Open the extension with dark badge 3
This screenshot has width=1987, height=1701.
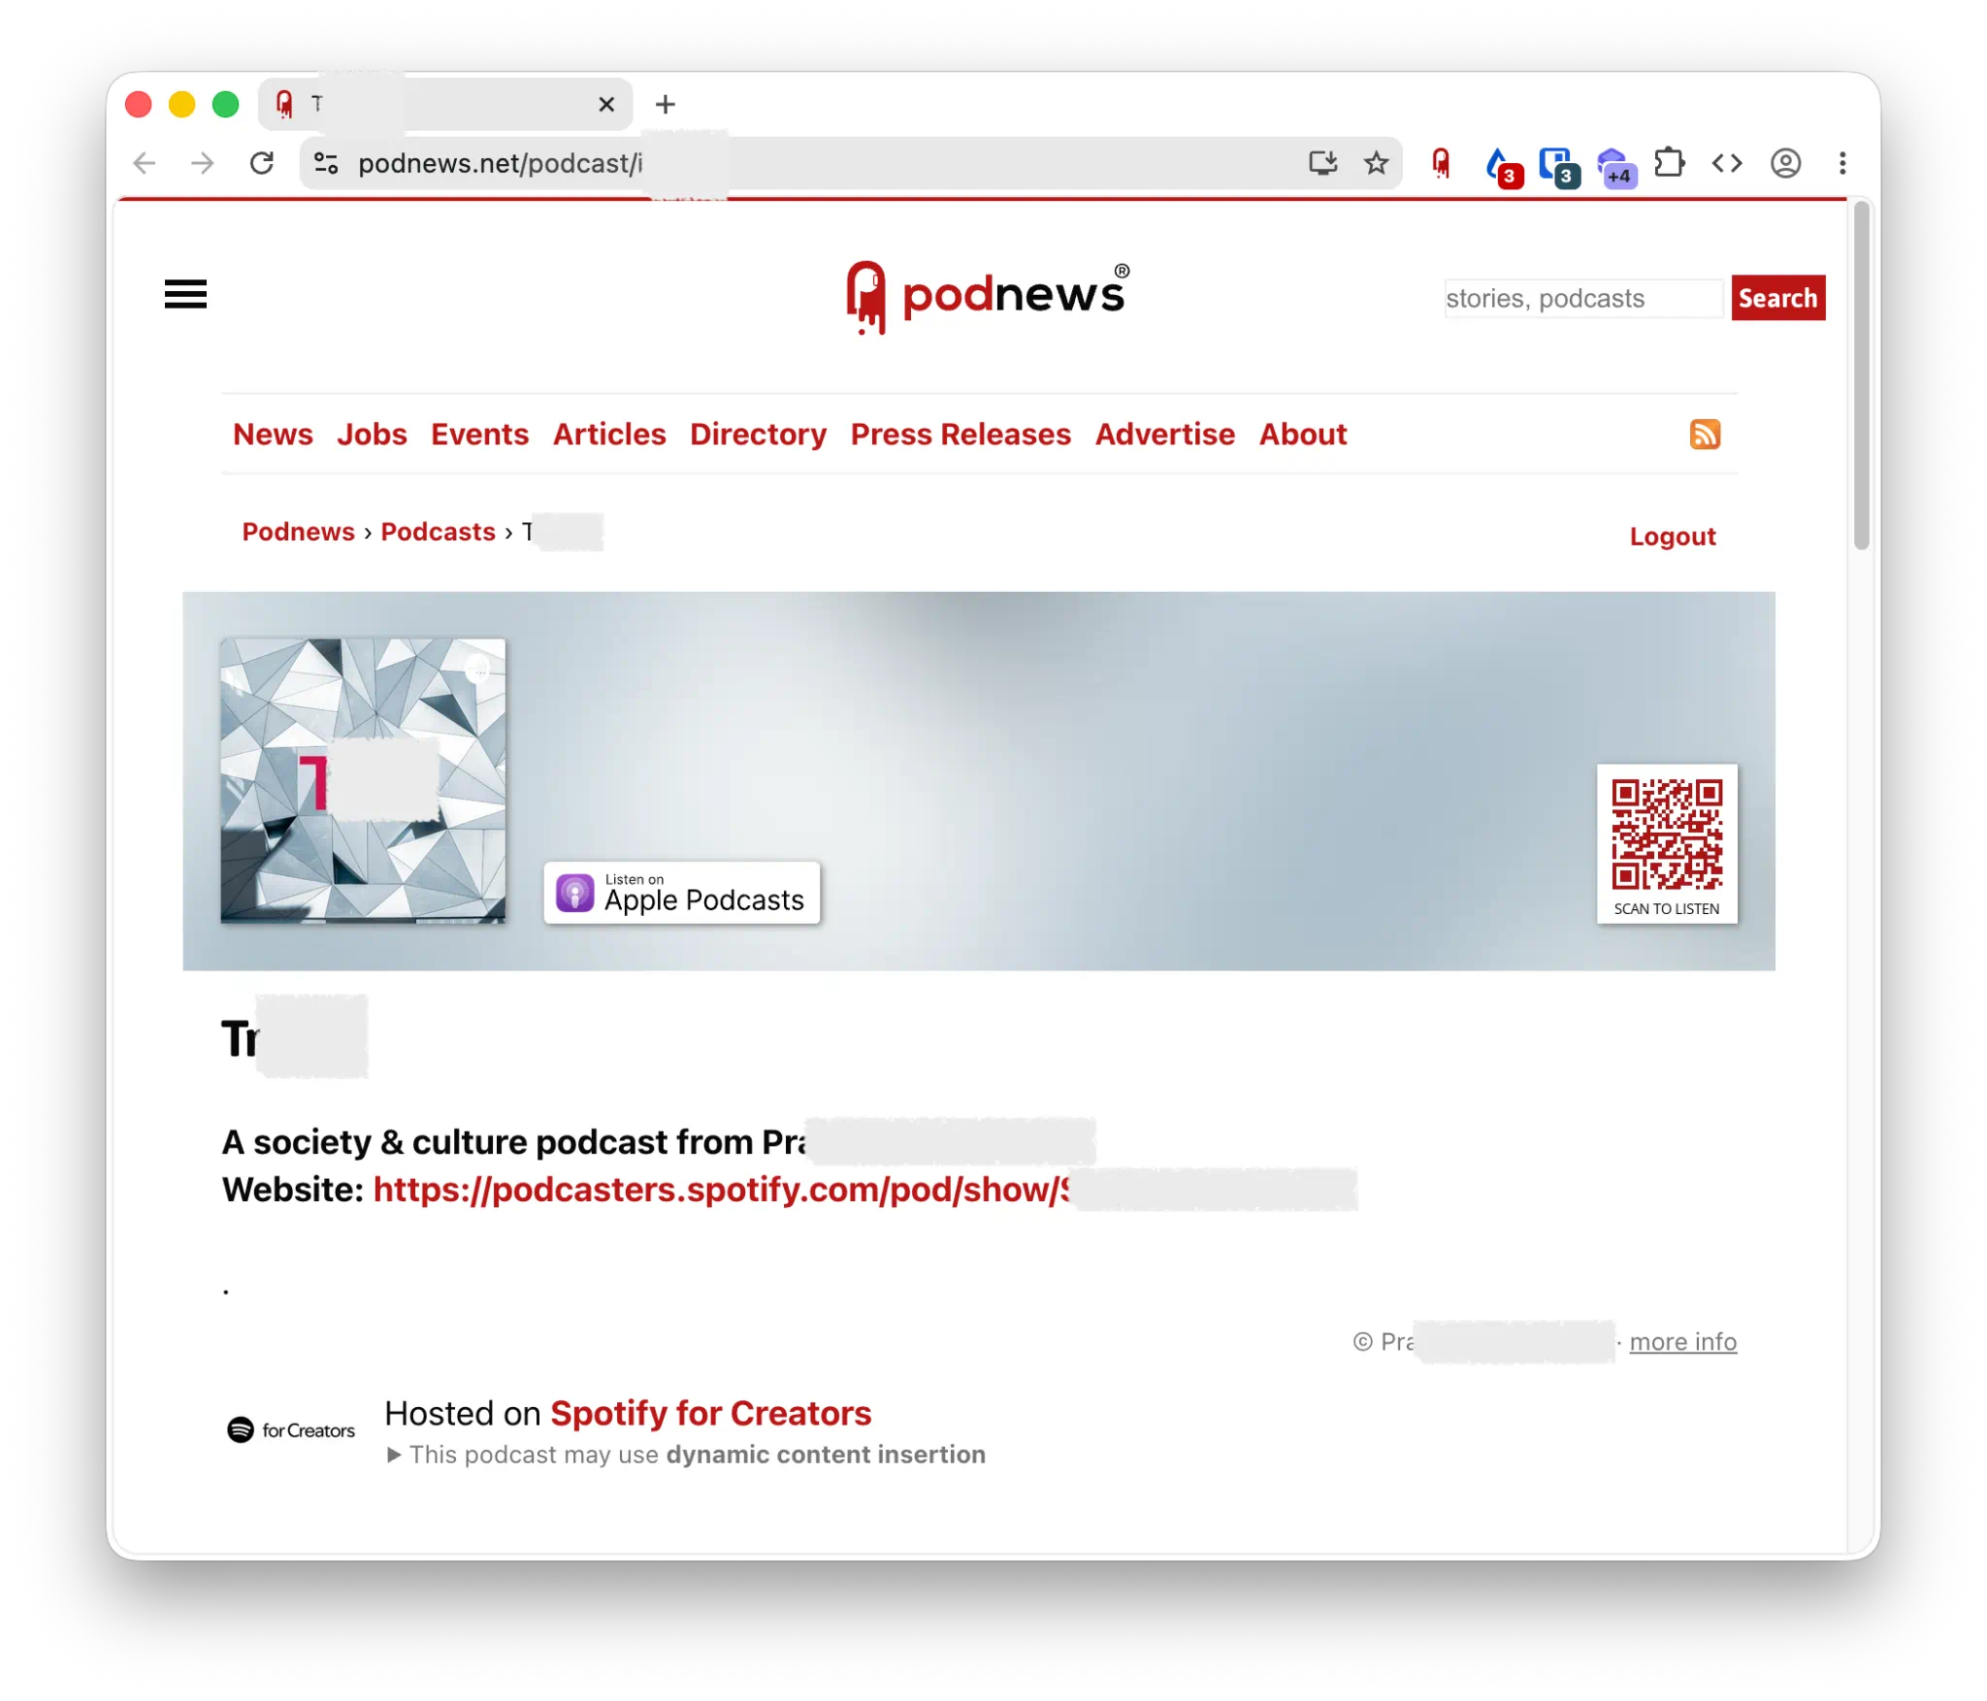click(x=1559, y=166)
